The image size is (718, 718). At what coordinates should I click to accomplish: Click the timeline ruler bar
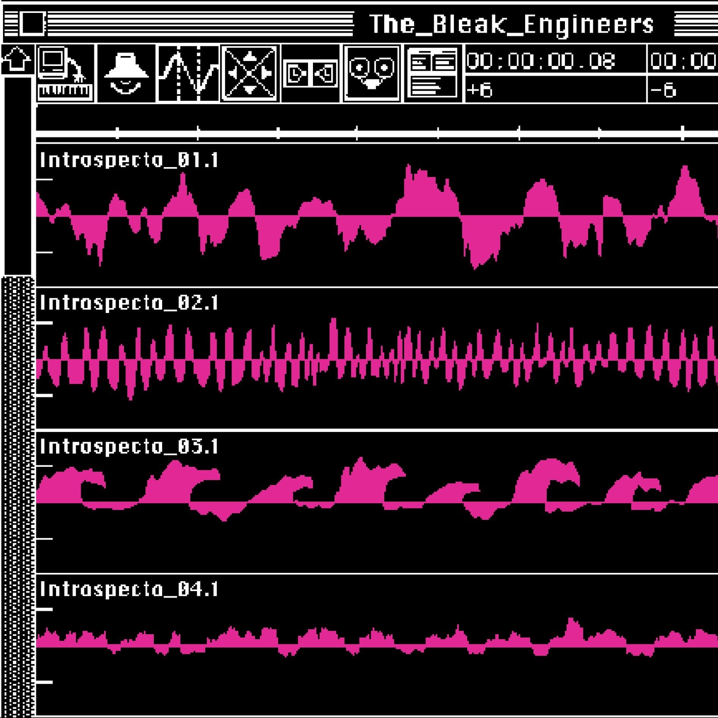(377, 133)
